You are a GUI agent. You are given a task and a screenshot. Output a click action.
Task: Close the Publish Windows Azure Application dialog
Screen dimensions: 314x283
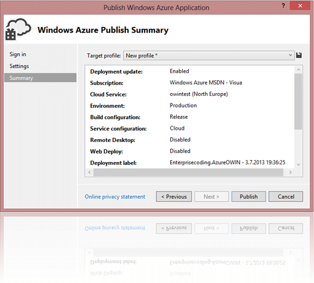coord(300,6)
